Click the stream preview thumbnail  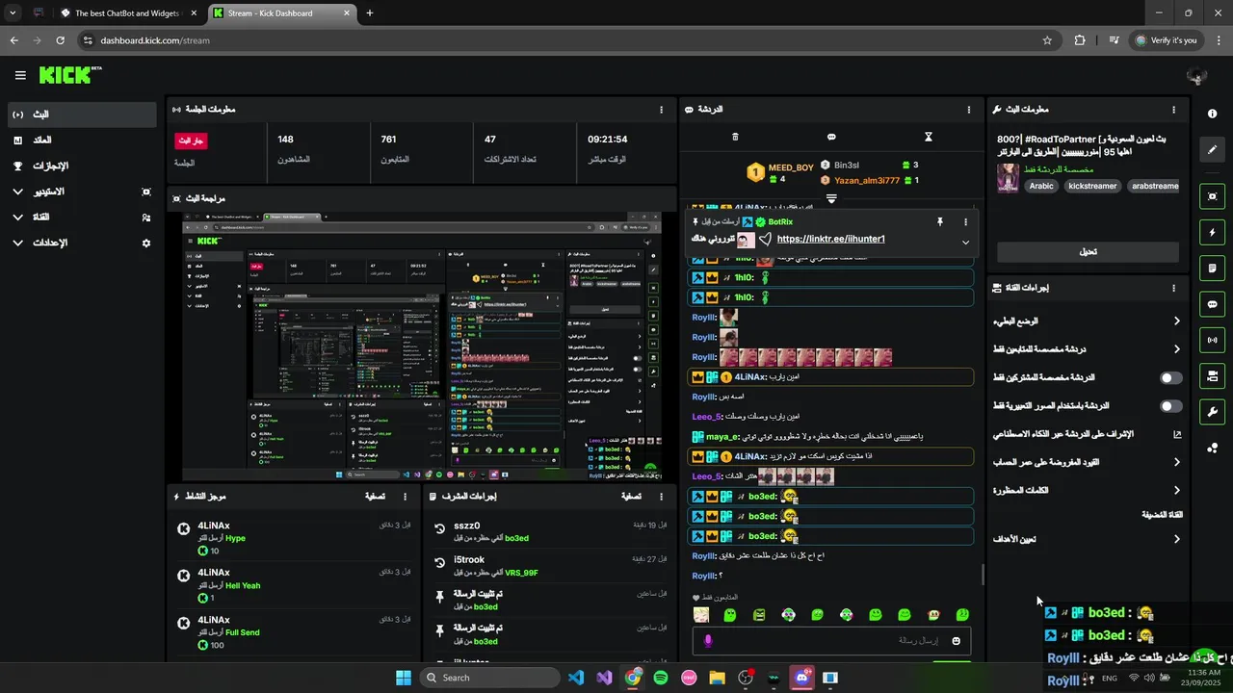tap(422, 347)
